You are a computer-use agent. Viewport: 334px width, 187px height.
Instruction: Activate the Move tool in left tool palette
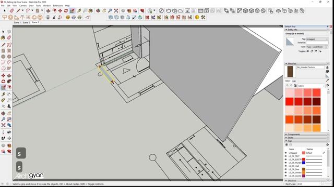click(x=3, y=75)
